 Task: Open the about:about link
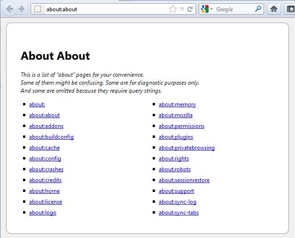(45, 115)
